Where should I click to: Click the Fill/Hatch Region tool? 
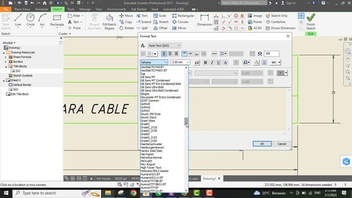109,22
